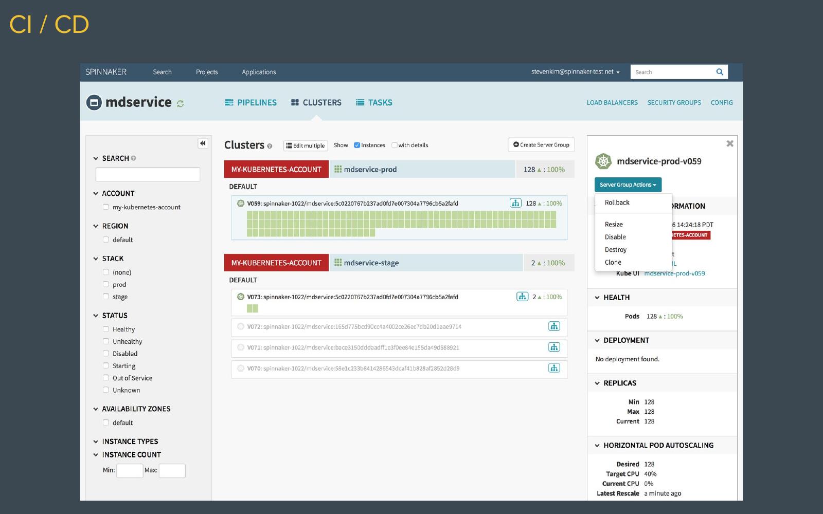
Task: Open Applications in the top navigation
Action: tap(259, 72)
